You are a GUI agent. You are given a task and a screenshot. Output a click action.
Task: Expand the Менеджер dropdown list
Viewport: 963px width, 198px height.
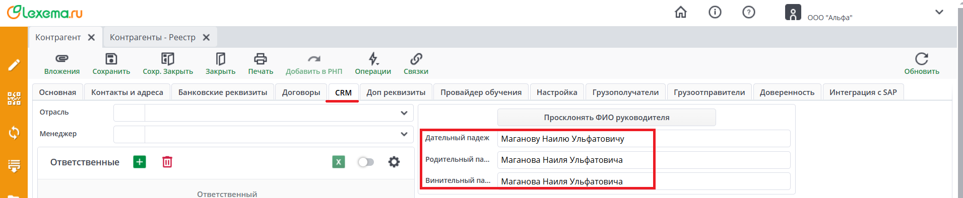tap(404, 134)
